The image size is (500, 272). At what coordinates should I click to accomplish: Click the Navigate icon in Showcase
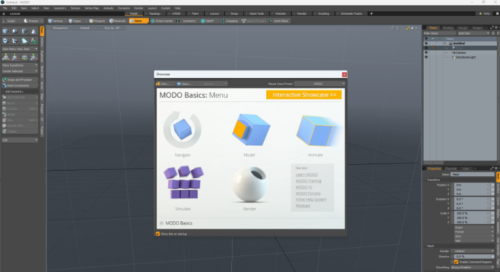[x=182, y=129]
